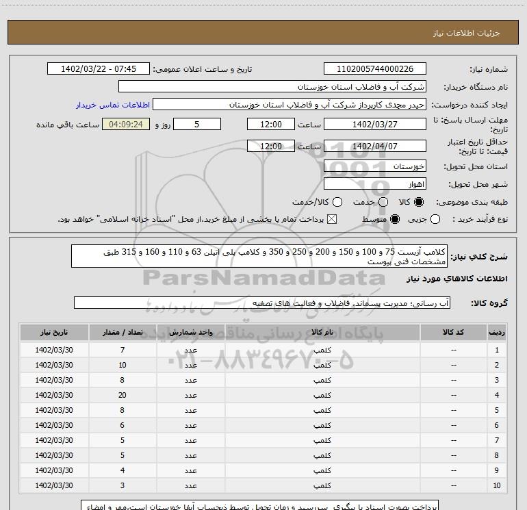Viewport: 527px width, 510px height.
Task: Click the payment notes text box at bottom
Action: (259, 505)
